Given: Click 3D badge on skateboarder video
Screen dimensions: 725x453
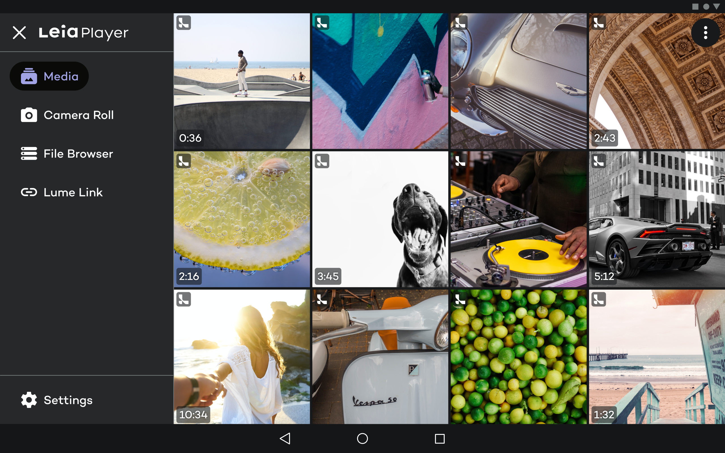Looking at the screenshot, I should click(184, 23).
